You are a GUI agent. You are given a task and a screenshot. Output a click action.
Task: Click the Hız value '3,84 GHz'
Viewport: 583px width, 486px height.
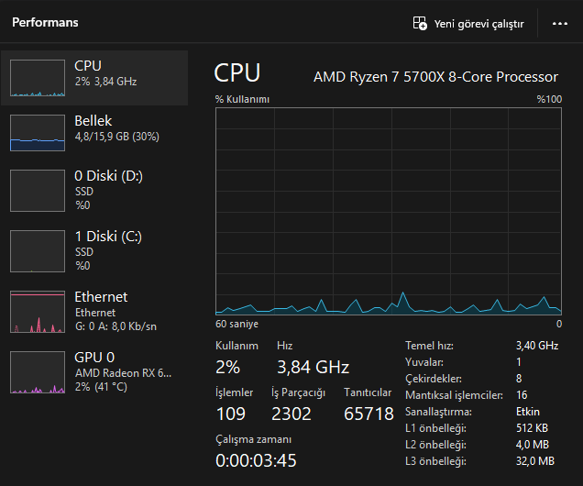click(313, 368)
